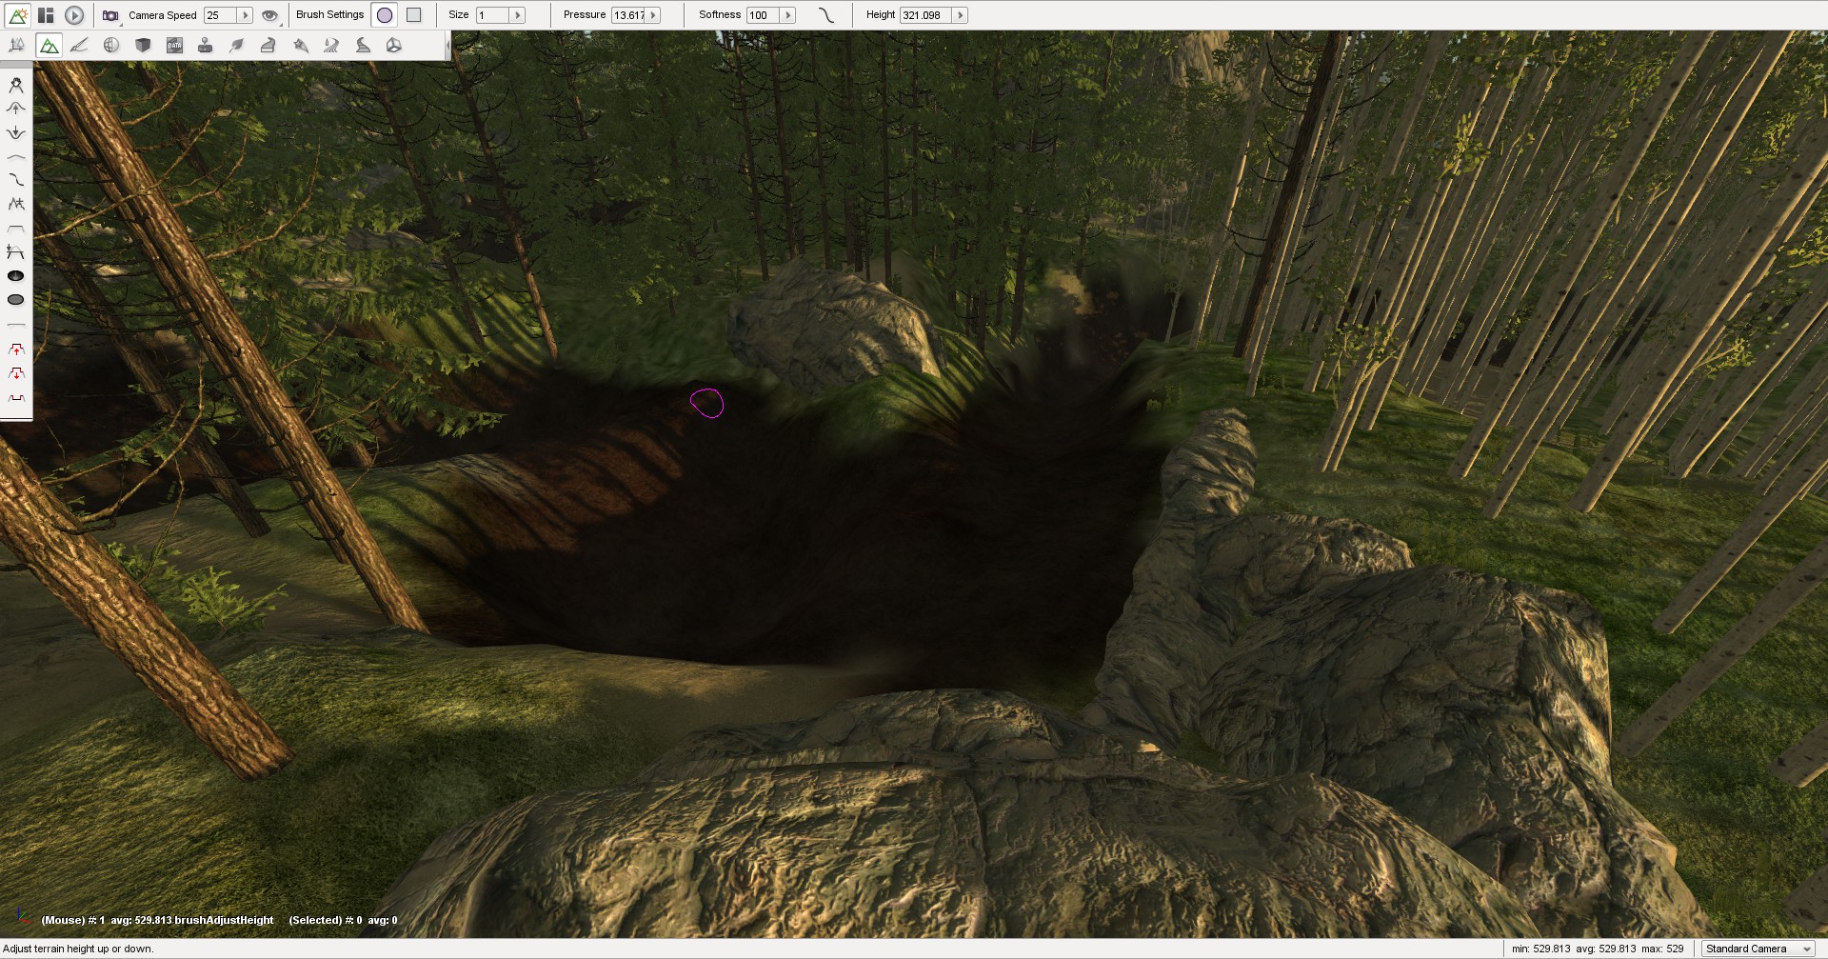Open the World Editor mode icon
Viewport: 1828px width, 959px height.
18,15
